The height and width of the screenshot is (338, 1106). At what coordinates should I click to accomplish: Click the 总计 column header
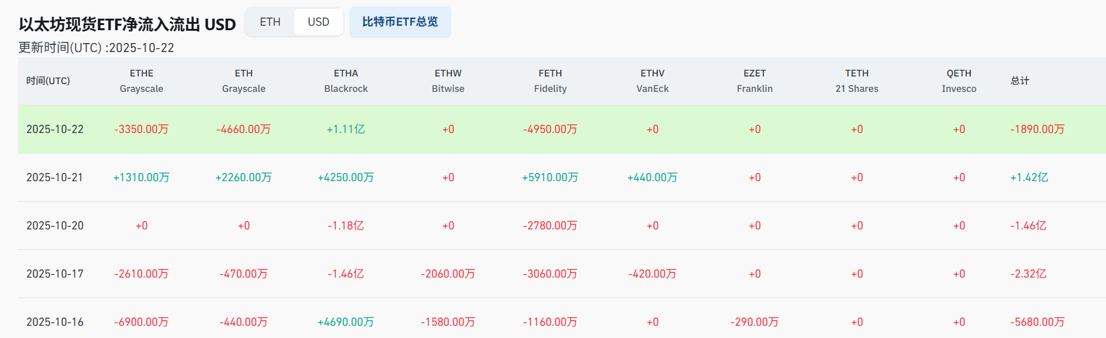[x=1020, y=81]
